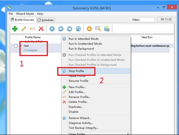This screenshot has height=135, width=179.
Task: Click the second blue play Run Unattended toolbar icon
Action: (x=61, y=29)
